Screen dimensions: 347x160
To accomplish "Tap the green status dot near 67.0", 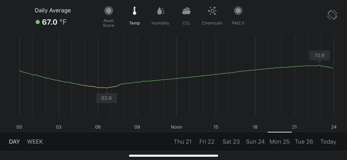I will [x=38, y=22].
